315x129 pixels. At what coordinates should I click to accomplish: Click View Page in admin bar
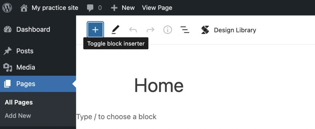tap(157, 8)
